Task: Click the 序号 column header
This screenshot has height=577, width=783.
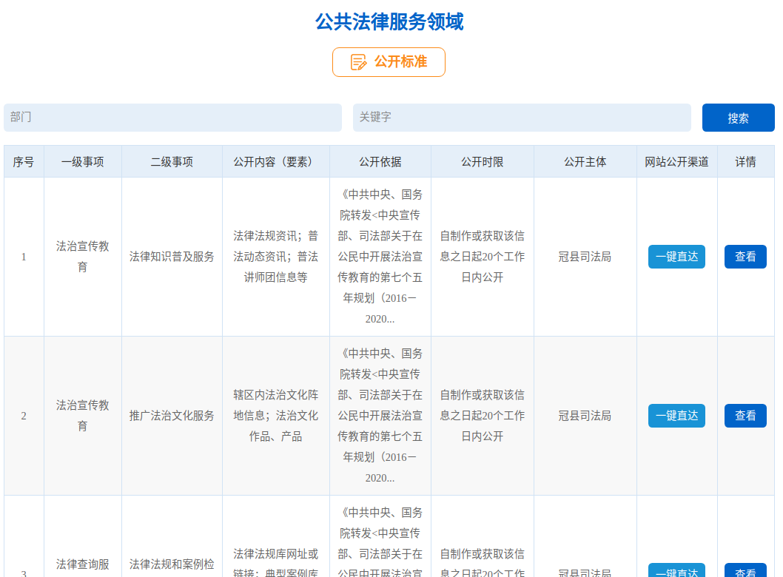Action: [24, 162]
